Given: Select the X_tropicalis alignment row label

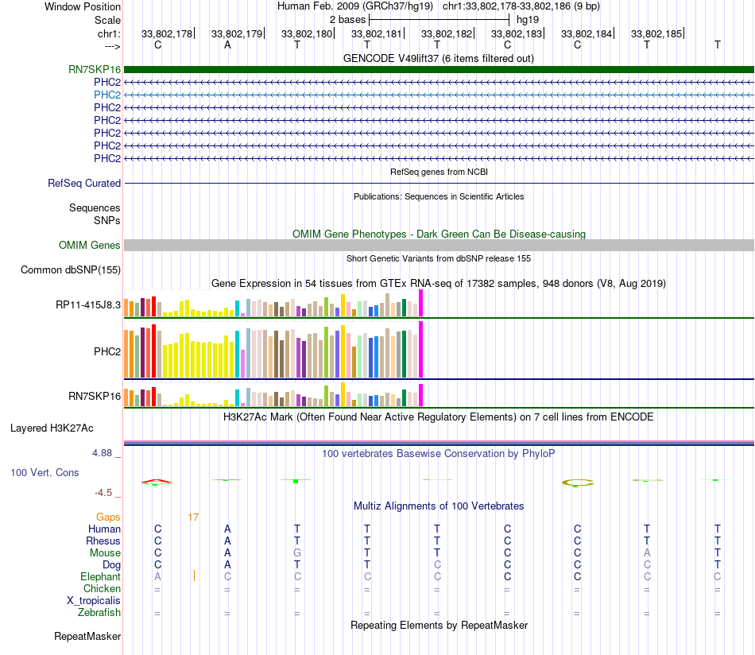Looking at the screenshot, I should click(x=94, y=601).
